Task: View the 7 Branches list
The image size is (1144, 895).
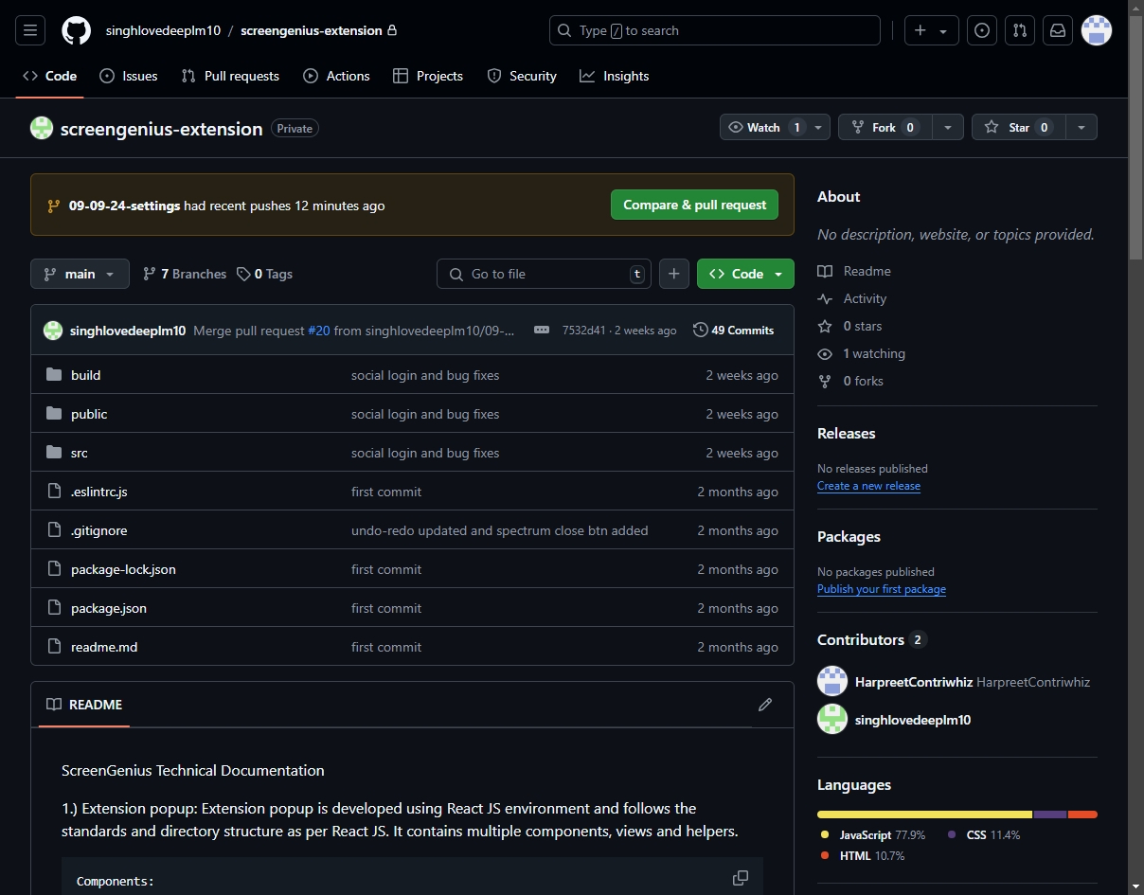Action: 185,274
